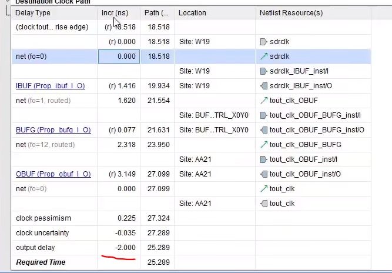This screenshot has height=273, width=392.
Task: Select the Required Time row
Action: 191,262
